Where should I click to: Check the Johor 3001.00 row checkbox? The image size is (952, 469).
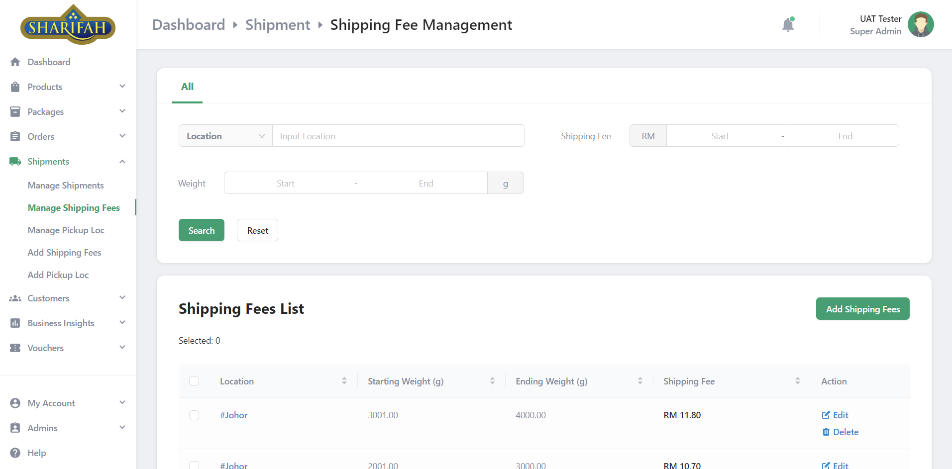[x=194, y=415]
